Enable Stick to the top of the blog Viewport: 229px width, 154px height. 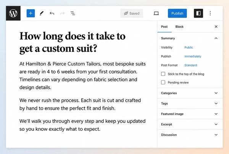click(163, 74)
